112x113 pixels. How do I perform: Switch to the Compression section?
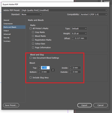point(8,24)
